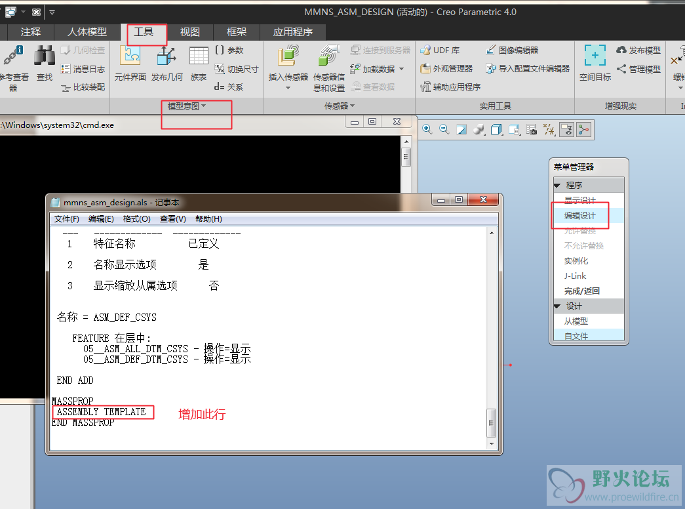
Task: Open 插入传感器 dropdown arrow
Action: coord(288,88)
